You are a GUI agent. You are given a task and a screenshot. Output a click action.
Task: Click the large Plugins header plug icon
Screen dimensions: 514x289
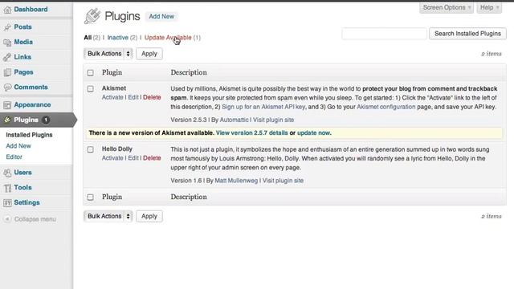[x=92, y=16]
